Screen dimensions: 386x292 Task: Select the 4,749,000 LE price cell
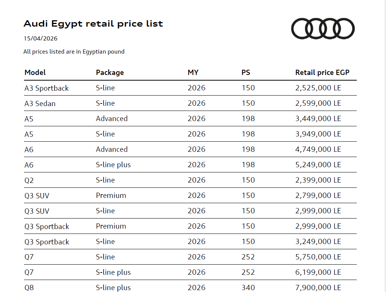coord(318,150)
